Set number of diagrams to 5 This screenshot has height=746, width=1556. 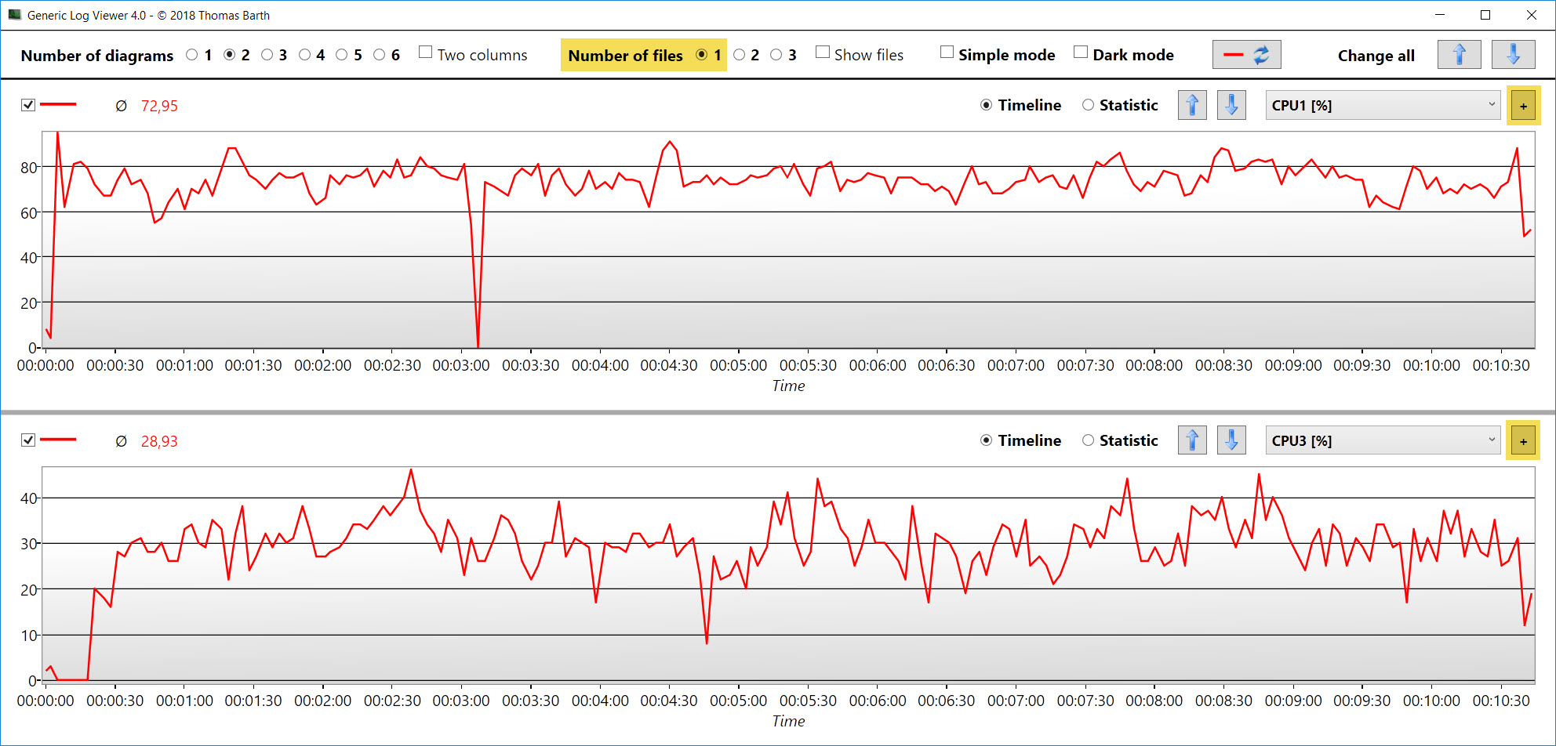(x=342, y=55)
